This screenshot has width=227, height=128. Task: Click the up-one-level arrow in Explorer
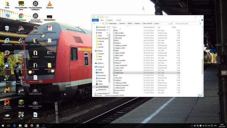tap(103, 23)
